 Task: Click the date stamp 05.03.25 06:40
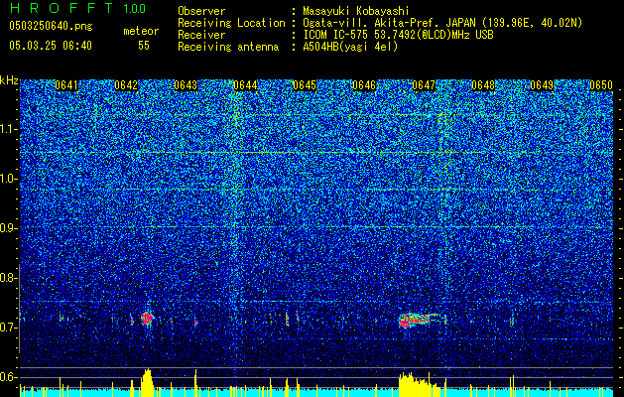point(51,46)
